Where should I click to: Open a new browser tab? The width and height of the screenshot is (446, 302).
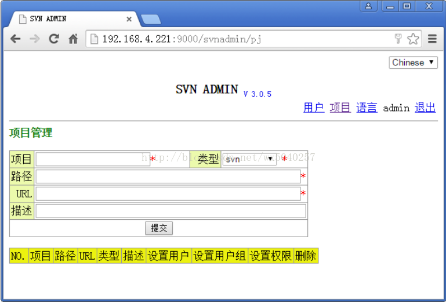[x=151, y=19]
